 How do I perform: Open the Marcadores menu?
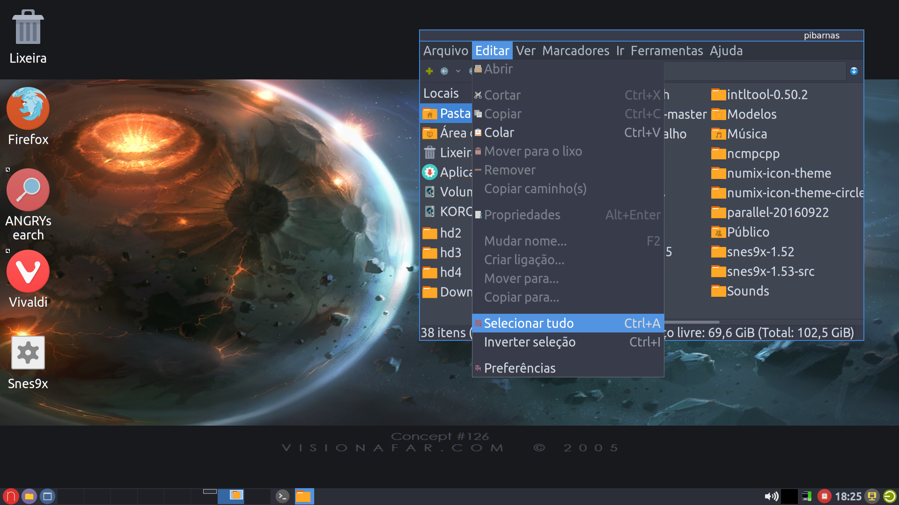(576, 50)
